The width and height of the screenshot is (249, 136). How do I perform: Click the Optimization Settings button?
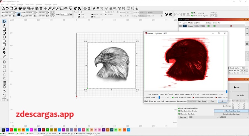tap(231, 114)
